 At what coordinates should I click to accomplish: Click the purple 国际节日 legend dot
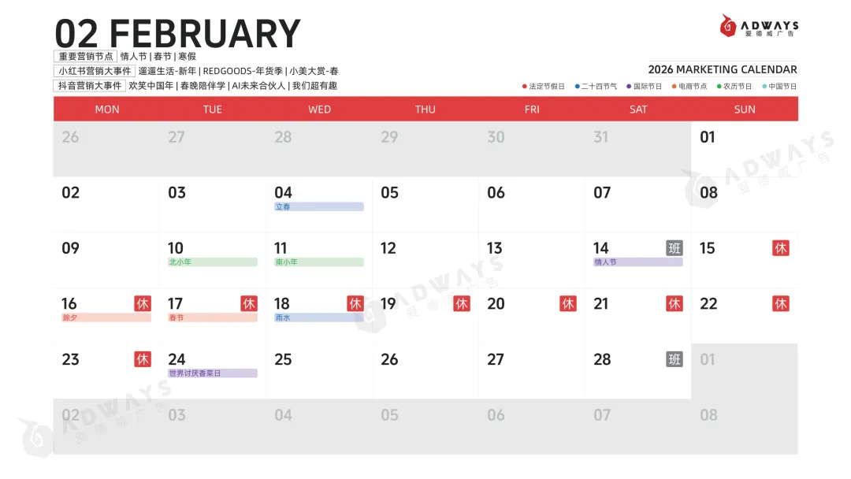[628, 87]
